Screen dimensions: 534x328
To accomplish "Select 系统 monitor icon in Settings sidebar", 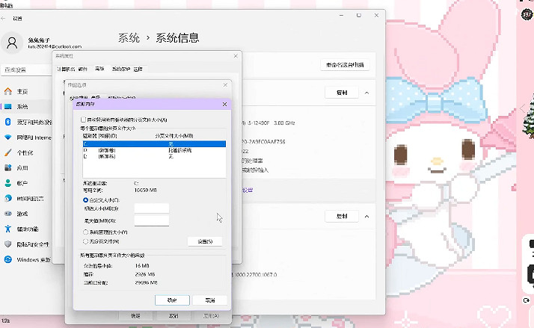I will coord(7,107).
